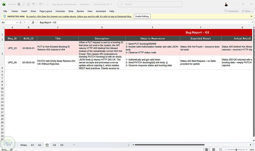Image resolution: width=255 pixels, height=151 pixels.
Task: Open the View ribbon tab
Action: (90, 11)
